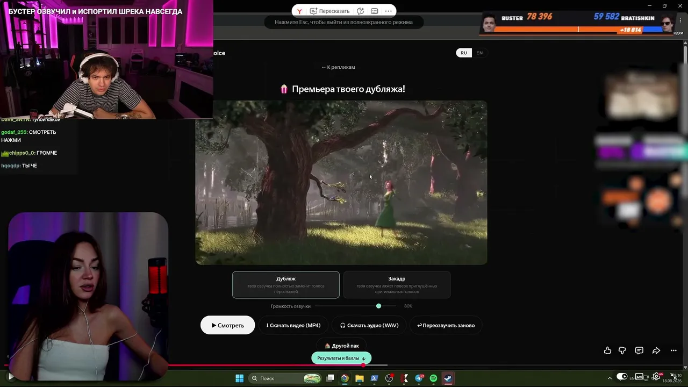The image size is (688, 387).
Task: Click chat username godaf_255
Action: [x=14, y=132]
